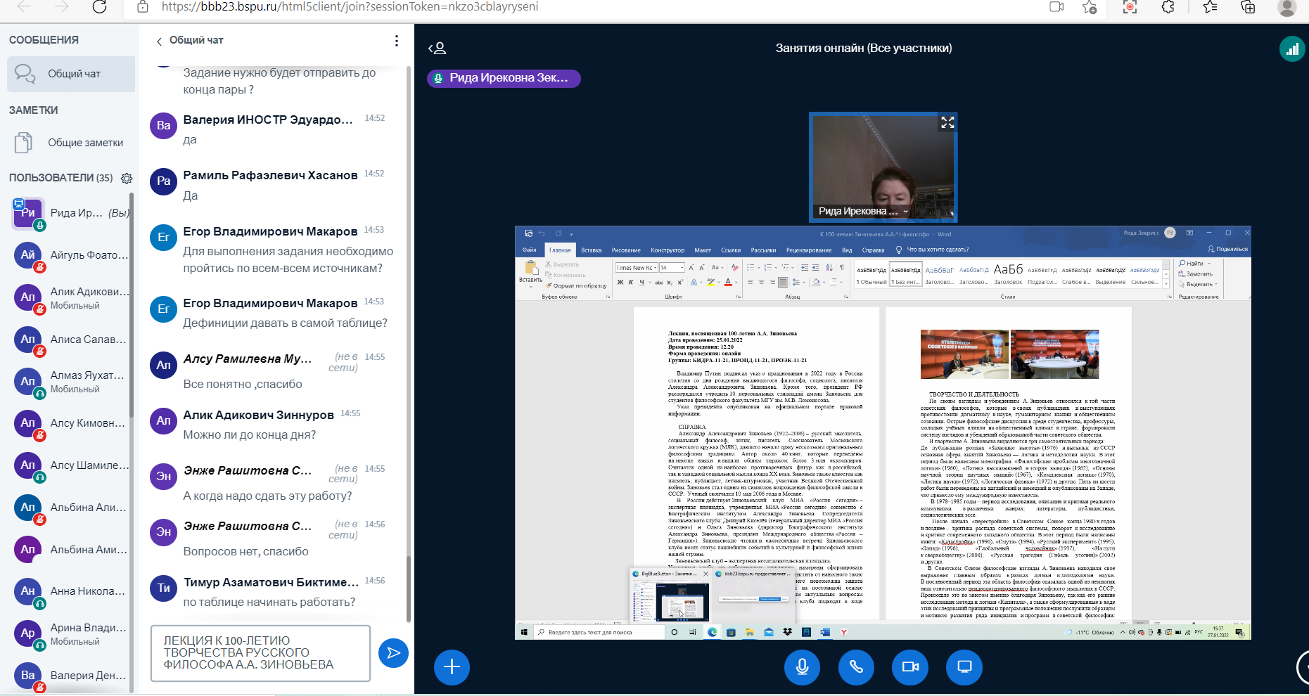The height and width of the screenshot is (696, 1309).
Task: Make the webcam video fullscreen
Action: pos(947,122)
